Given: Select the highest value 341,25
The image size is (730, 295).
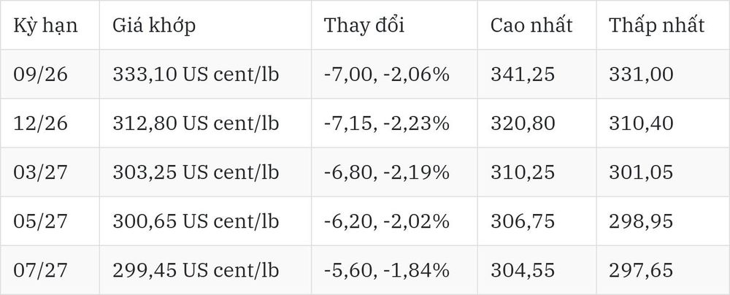Looking at the screenshot, I should tap(523, 74).
